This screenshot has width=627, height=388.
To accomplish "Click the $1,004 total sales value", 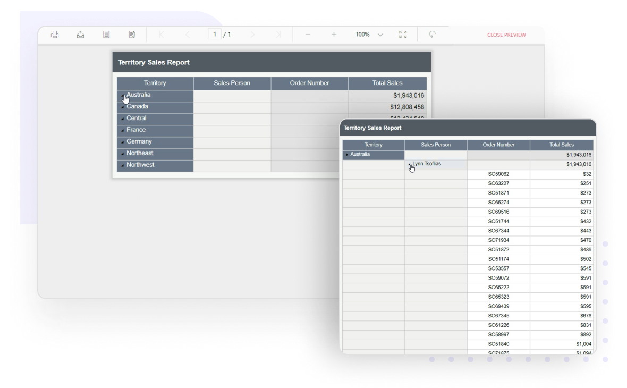I will tap(584, 344).
